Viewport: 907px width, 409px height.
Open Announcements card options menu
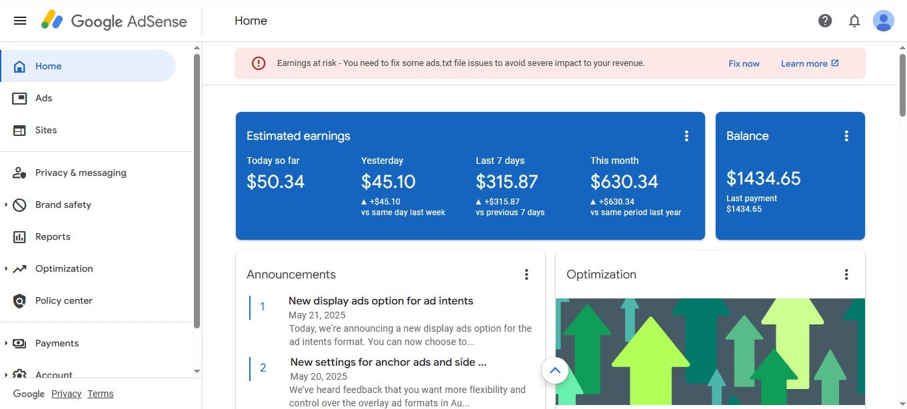pos(526,274)
